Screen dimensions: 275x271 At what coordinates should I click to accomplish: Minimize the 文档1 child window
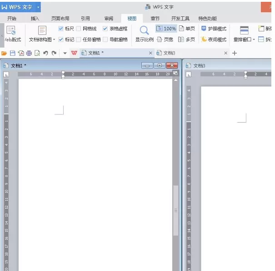click(x=147, y=65)
